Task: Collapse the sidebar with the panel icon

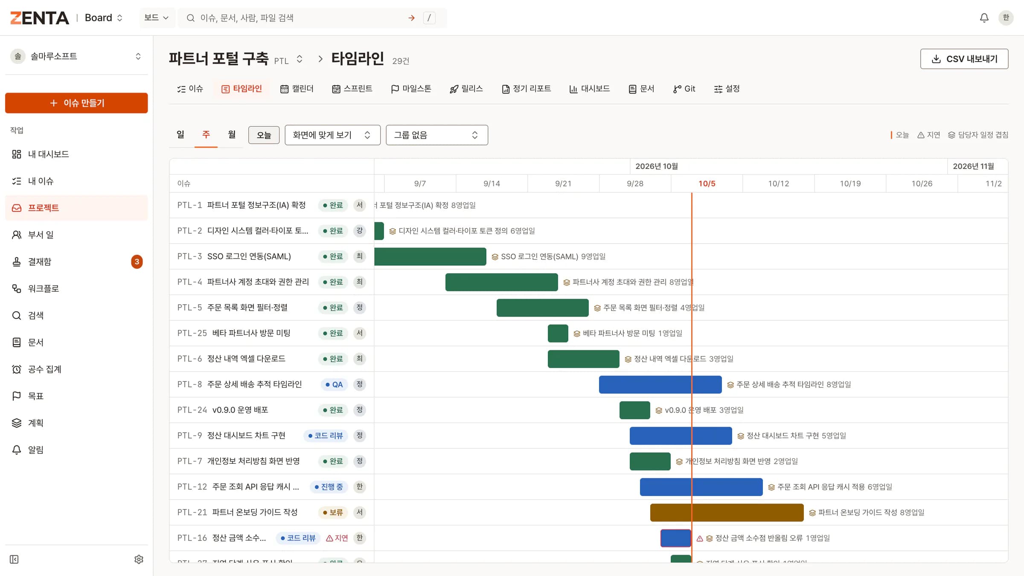Action: coord(14,559)
